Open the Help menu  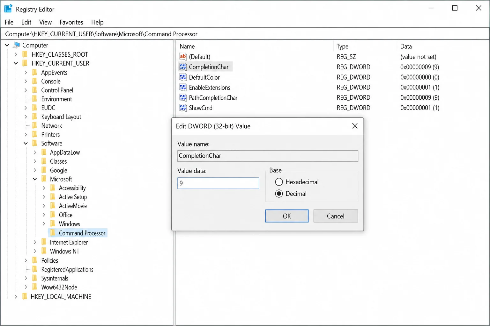point(97,22)
